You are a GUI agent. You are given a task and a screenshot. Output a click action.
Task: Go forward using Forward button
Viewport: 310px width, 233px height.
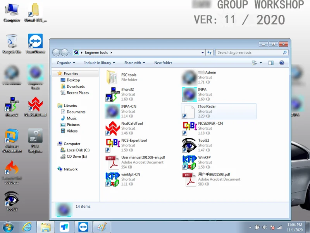(64, 52)
